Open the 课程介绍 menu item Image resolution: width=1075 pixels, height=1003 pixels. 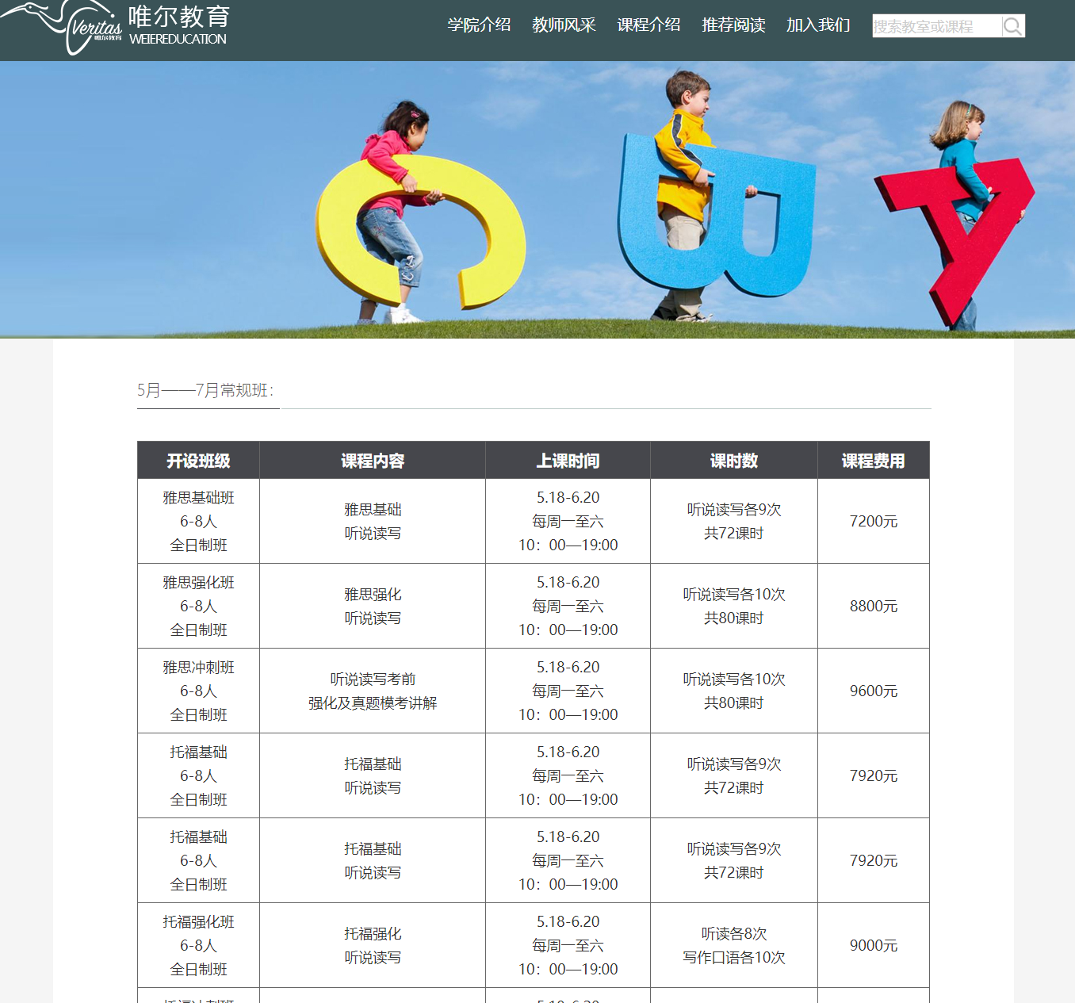(649, 25)
